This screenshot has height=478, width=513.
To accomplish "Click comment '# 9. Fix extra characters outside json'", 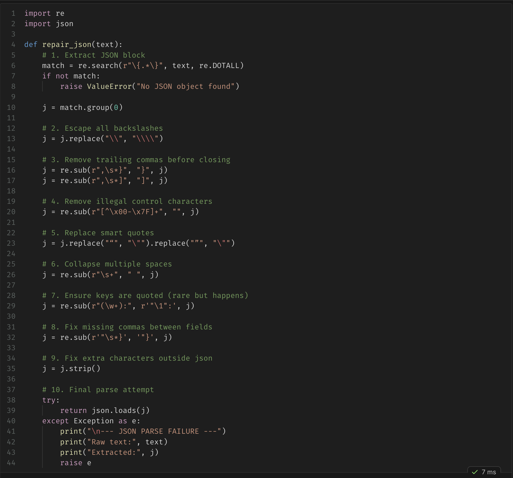I will [127, 358].
